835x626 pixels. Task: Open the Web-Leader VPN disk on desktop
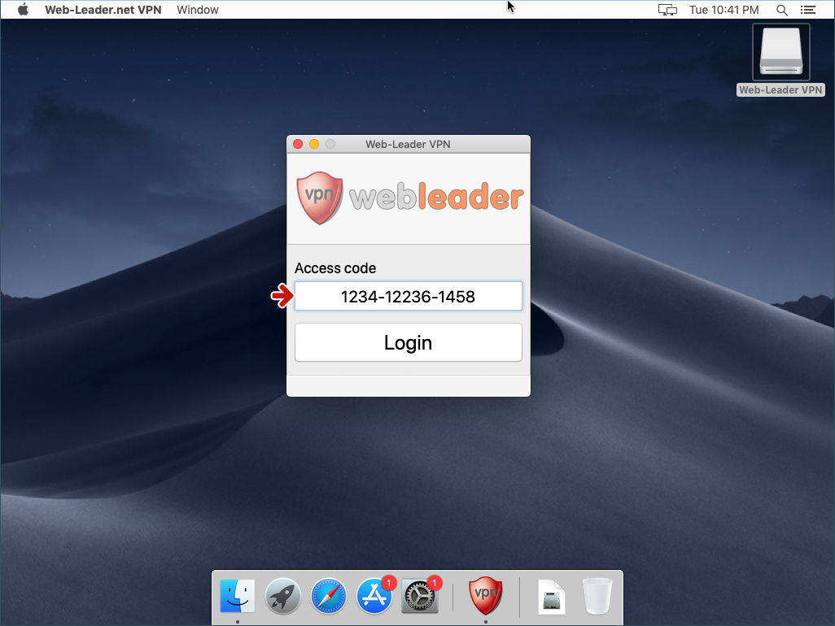click(780, 59)
